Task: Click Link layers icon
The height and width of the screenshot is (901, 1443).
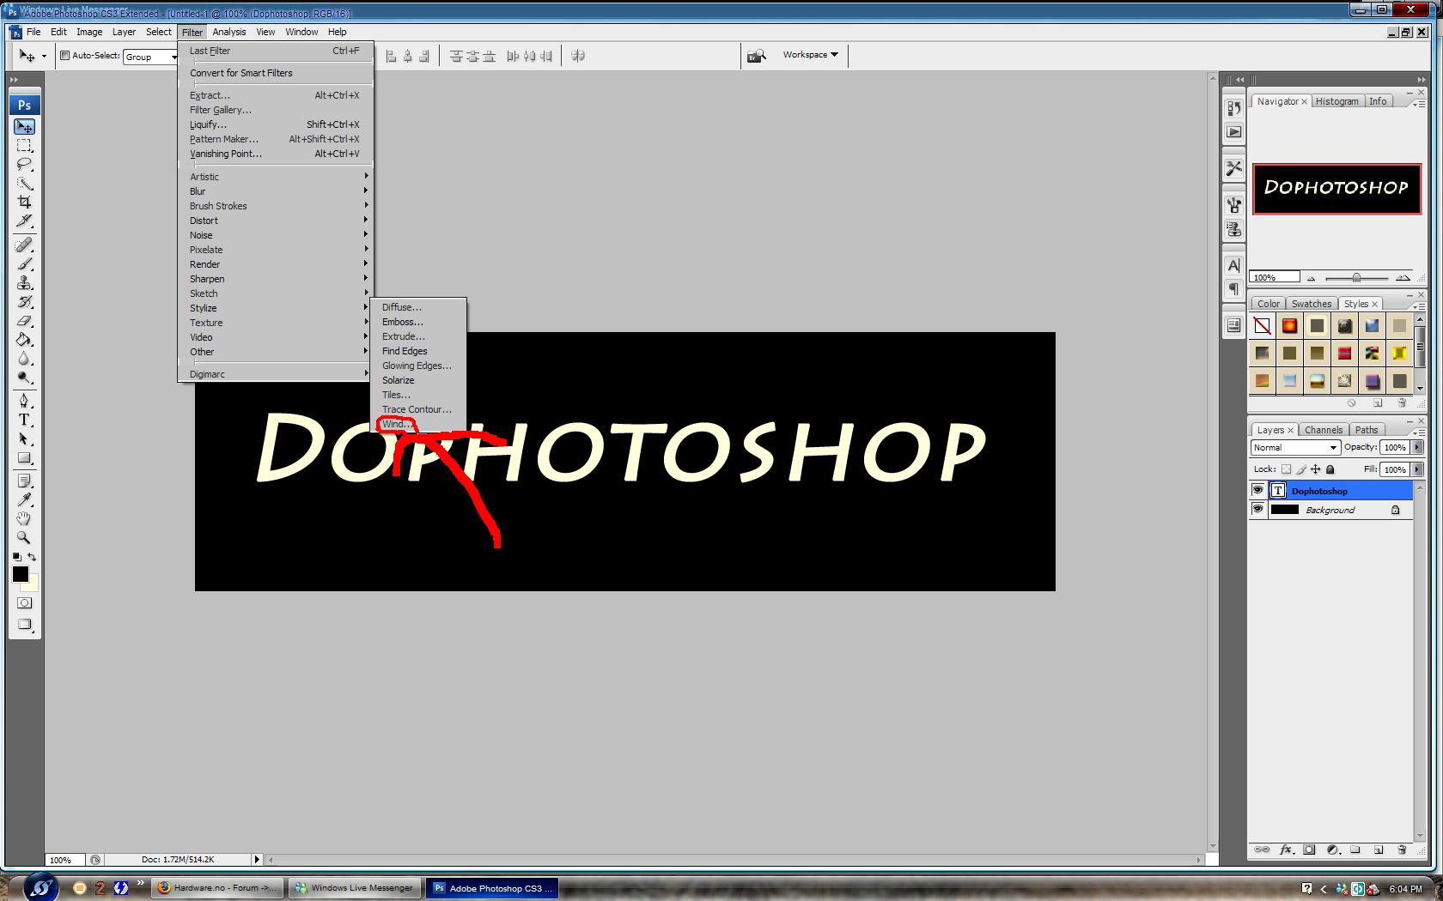Action: pos(1262,850)
